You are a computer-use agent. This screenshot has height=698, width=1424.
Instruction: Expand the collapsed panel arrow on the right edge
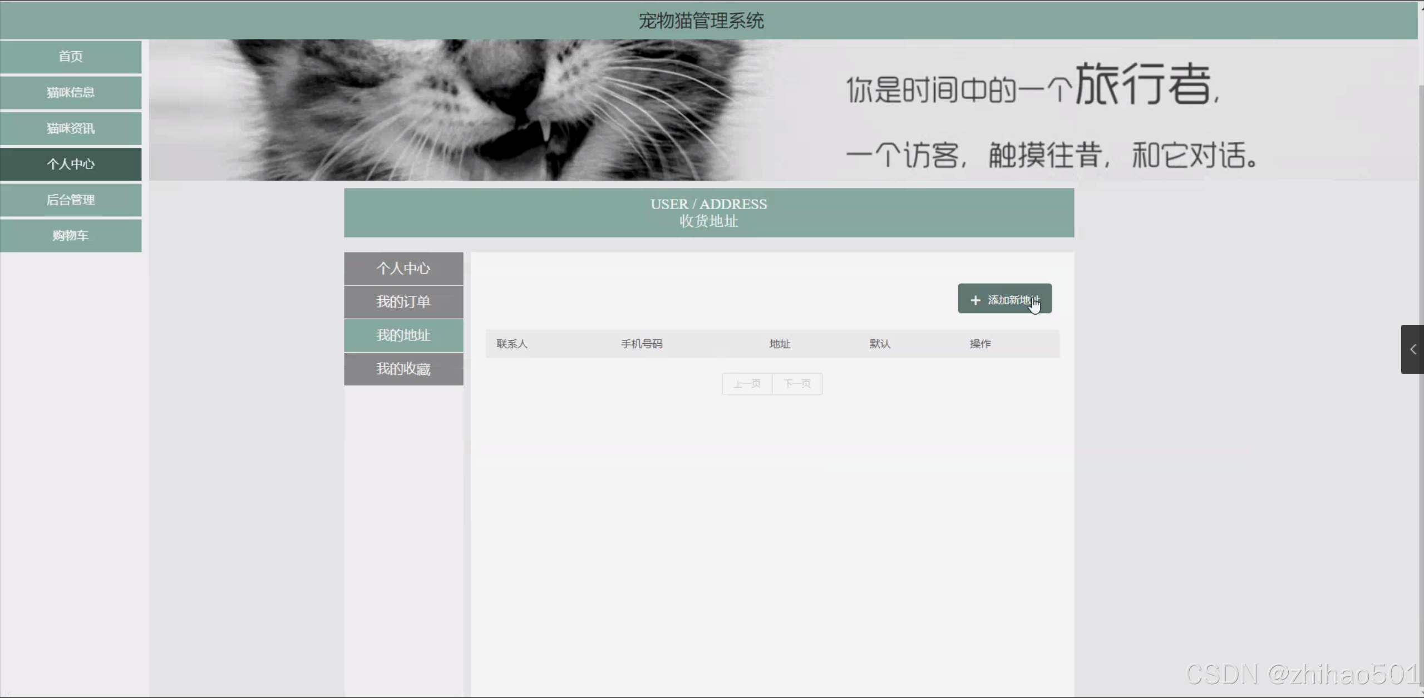[1412, 349]
